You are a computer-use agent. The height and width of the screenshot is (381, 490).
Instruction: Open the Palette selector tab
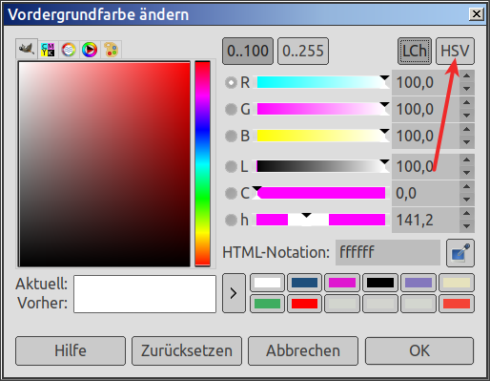(x=111, y=50)
